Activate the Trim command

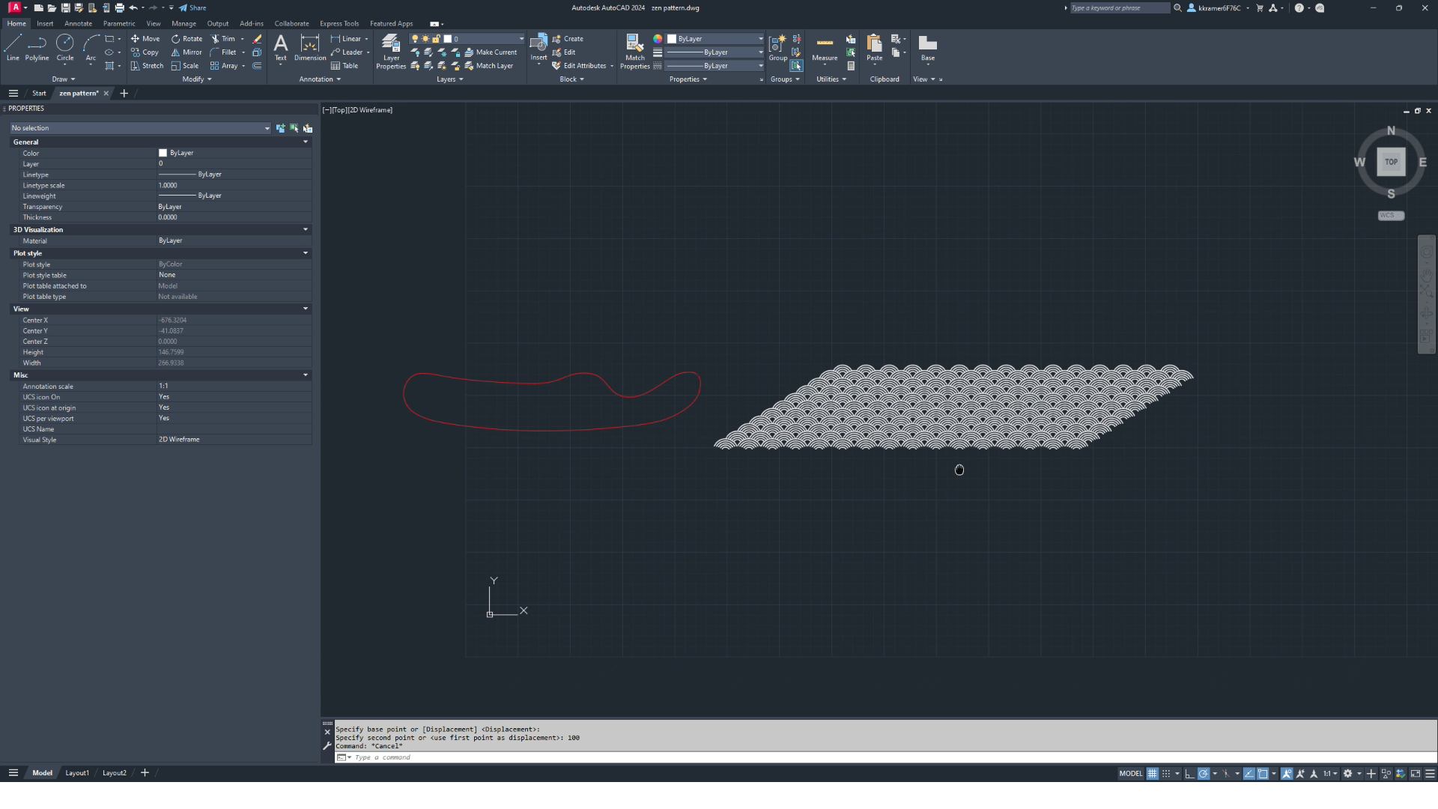pyautogui.click(x=223, y=39)
